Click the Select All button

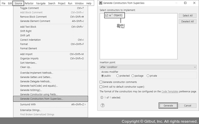pos(188,16)
